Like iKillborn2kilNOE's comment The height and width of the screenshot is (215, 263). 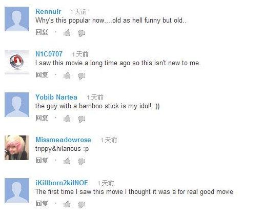(x=67, y=204)
